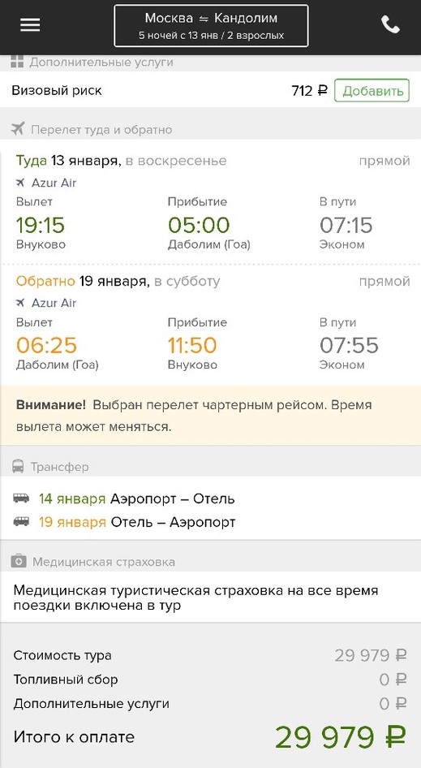Image resolution: width=421 pixels, height=768 pixels.
Task: Click the van icon for 19 января transfer
Action: tap(21, 522)
